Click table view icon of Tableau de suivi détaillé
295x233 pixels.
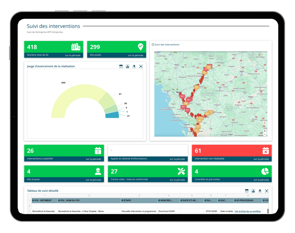[x=247, y=191]
